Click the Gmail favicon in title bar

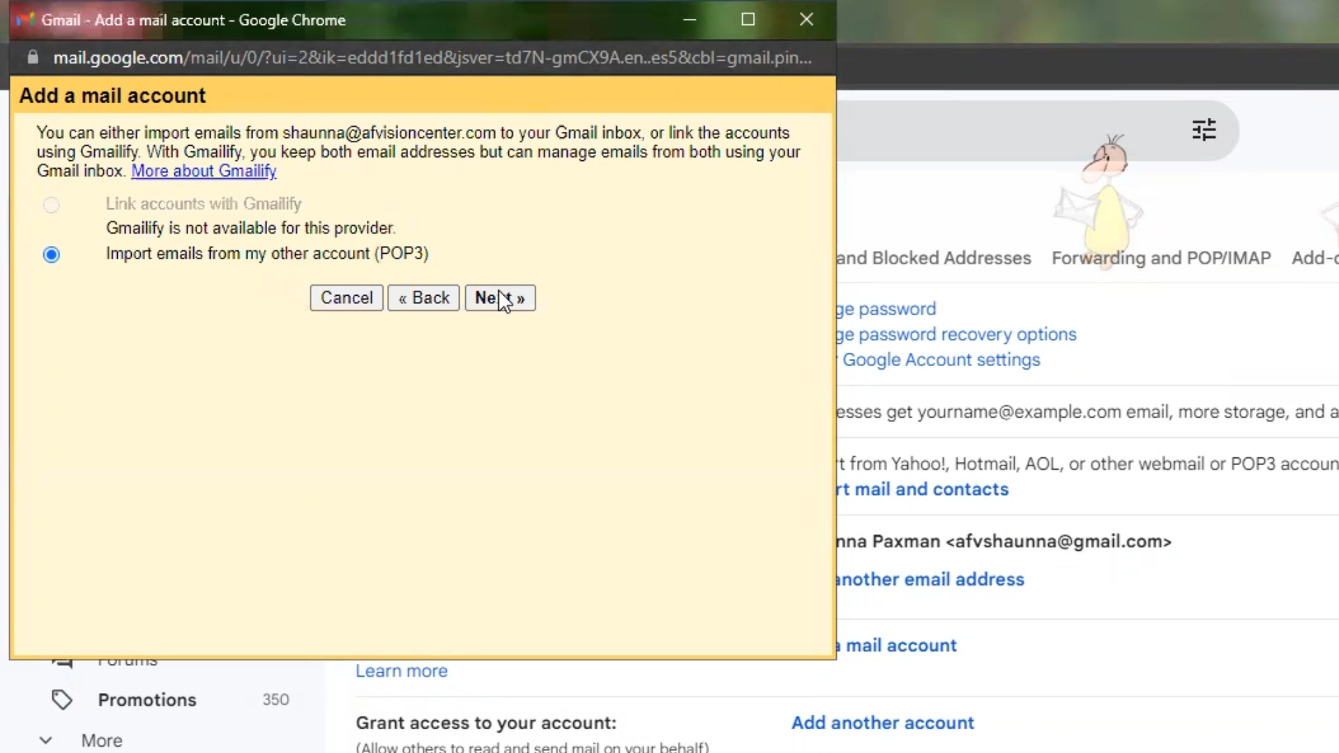click(25, 20)
